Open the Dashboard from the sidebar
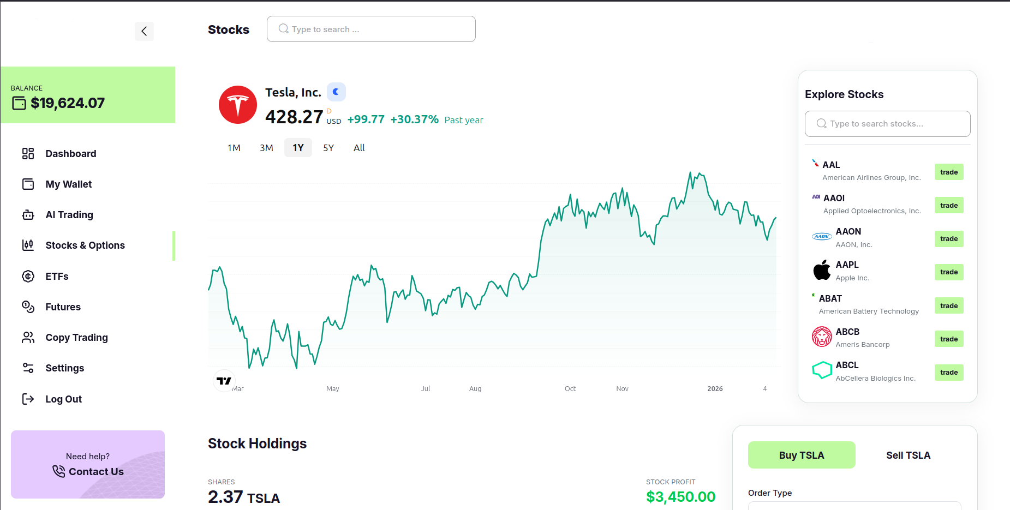 [70, 153]
